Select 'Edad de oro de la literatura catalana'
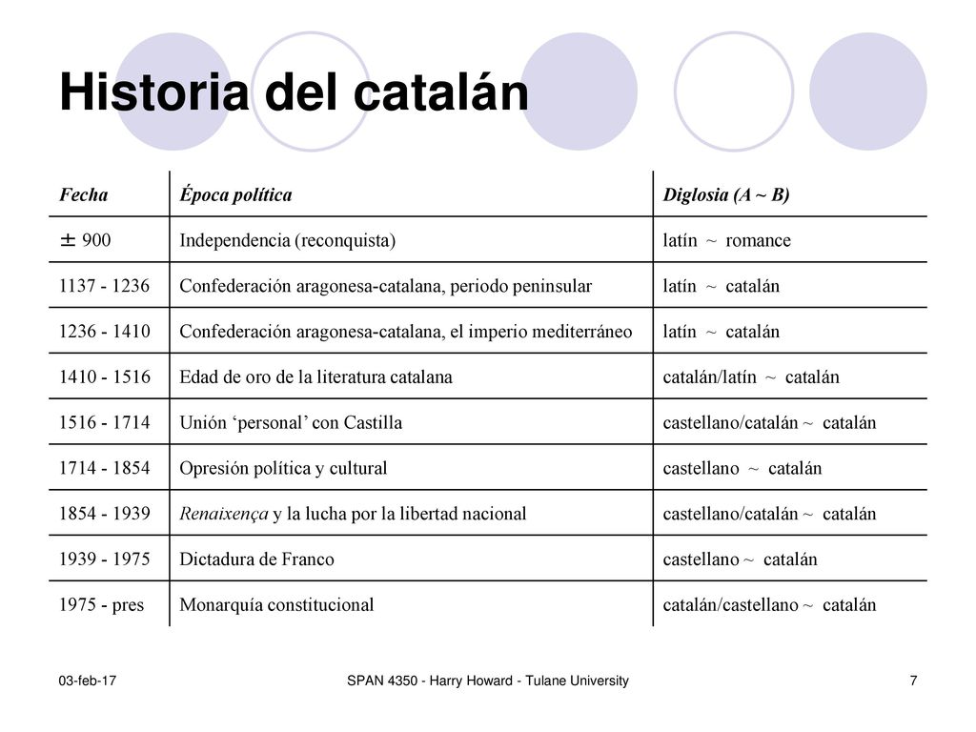The image size is (976, 732). pyautogui.click(x=315, y=376)
